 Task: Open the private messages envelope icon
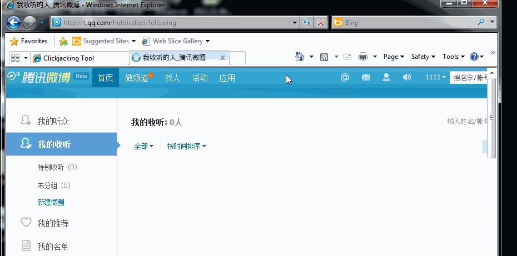[366, 78]
